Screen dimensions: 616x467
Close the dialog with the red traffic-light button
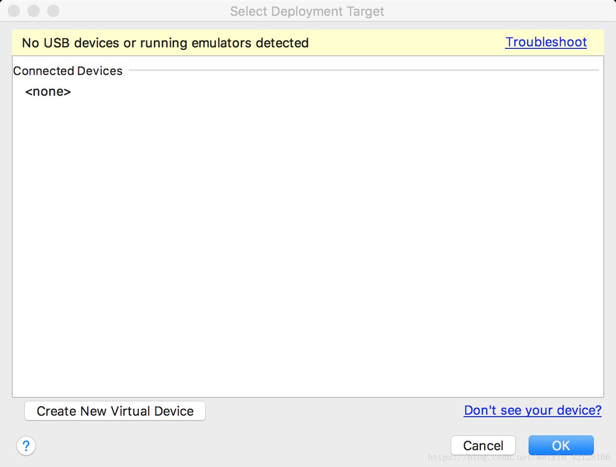pyautogui.click(x=13, y=11)
